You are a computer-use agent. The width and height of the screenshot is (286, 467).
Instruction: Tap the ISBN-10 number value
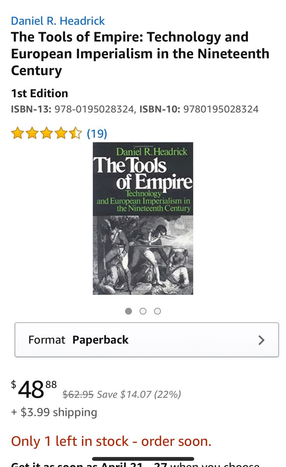[221, 109]
